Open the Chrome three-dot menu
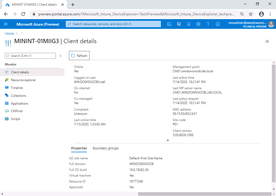The height and width of the screenshot is (196, 276). [x=270, y=14]
